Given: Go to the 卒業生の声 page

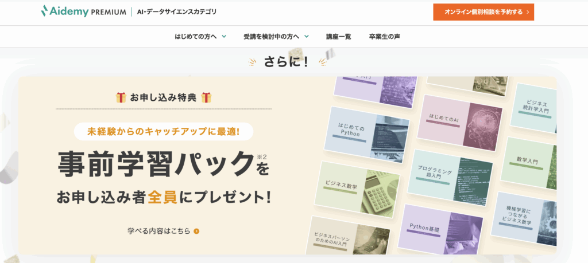Looking at the screenshot, I should point(382,37).
